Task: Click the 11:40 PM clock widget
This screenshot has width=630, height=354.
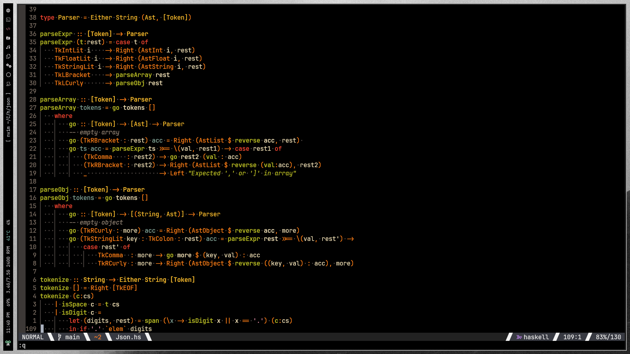Action: 8,323
